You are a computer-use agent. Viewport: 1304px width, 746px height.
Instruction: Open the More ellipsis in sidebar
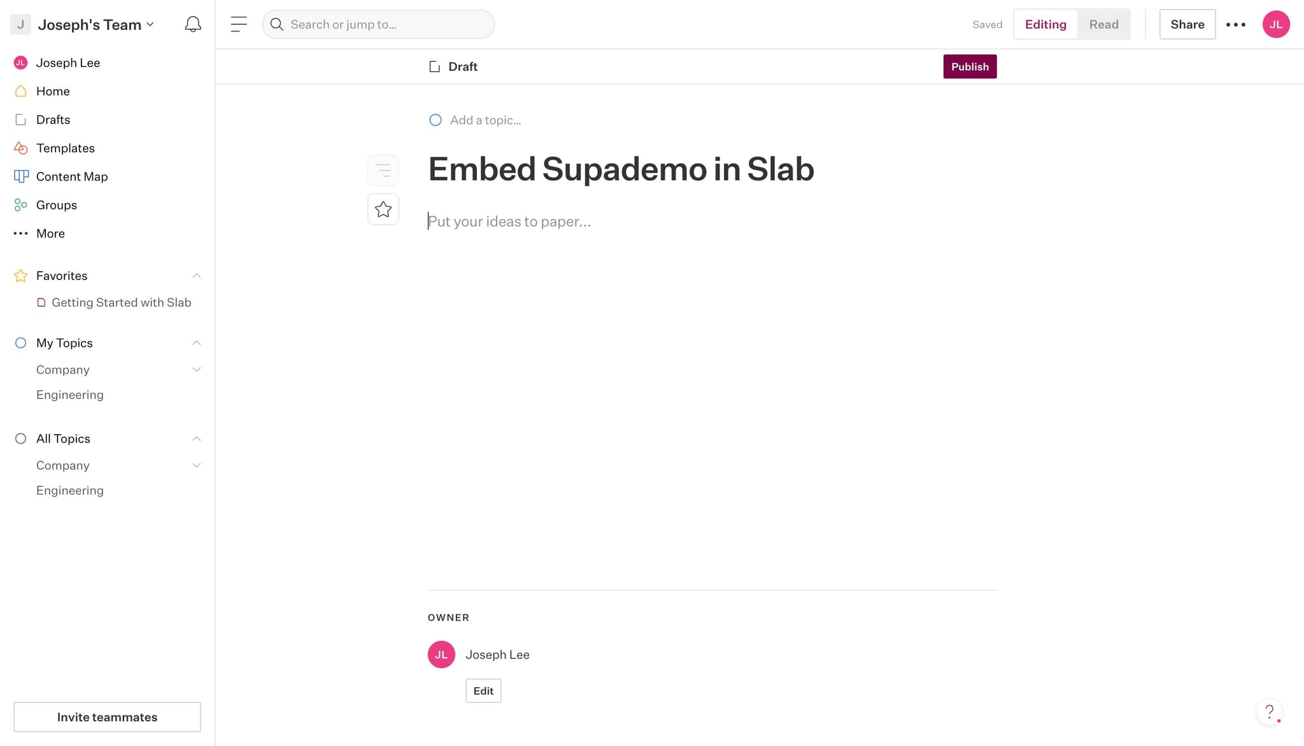(x=20, y=233)
